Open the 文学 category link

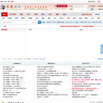92,18
